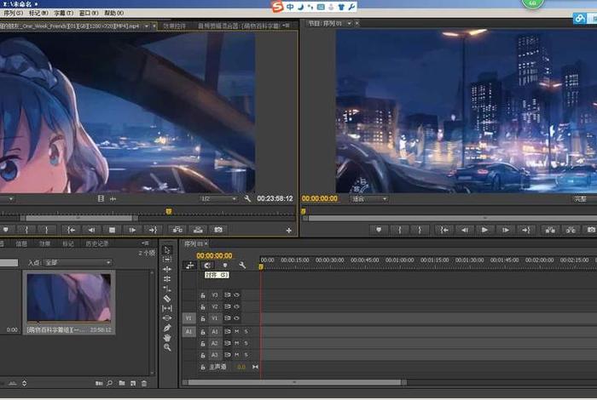Image resolution: width=597 pixels, height=400 pixels.
Task: Open the Sequence (S) menu
Action: pyautogui.click(x=14, y=13)
